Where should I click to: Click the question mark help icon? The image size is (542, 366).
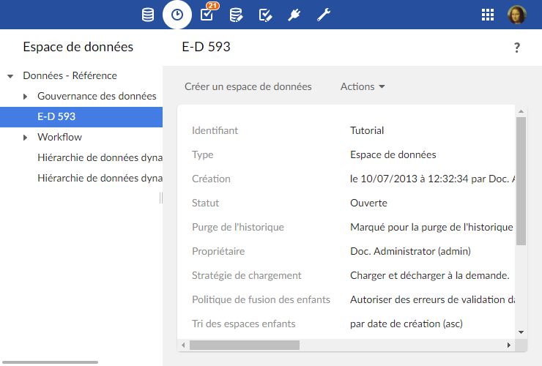(517, 48)
